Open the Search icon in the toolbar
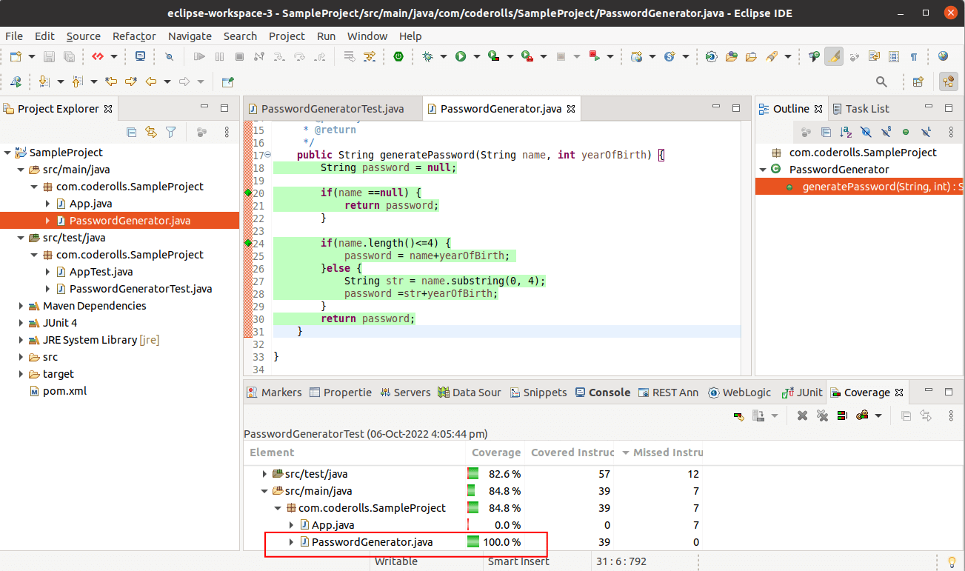 click(x=881, y=83)
